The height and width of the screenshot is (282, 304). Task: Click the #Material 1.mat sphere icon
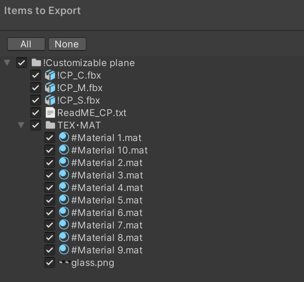tap(64, 137)
